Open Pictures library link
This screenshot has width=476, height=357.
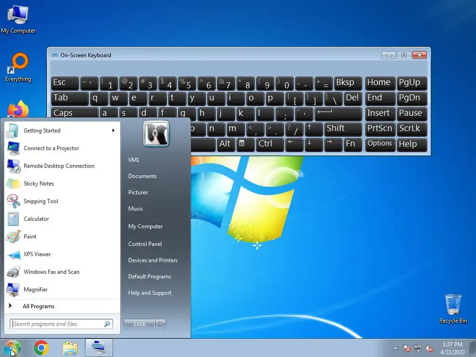click(138, 192)
